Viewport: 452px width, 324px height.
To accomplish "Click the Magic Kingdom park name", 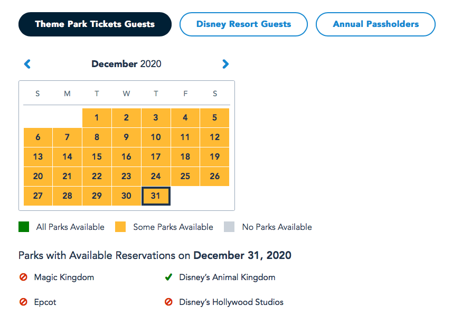I will pos(64,277).
